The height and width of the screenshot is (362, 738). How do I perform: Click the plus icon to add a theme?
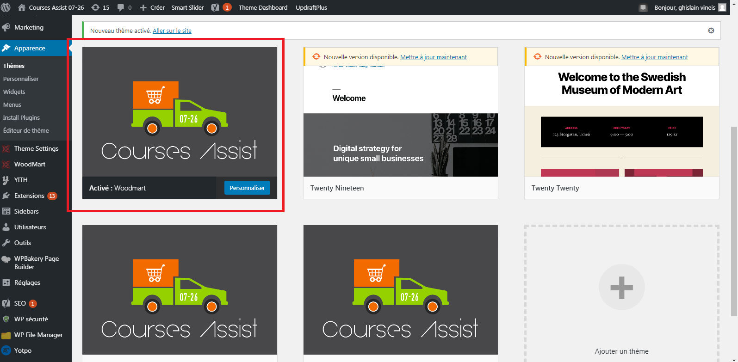621,287
